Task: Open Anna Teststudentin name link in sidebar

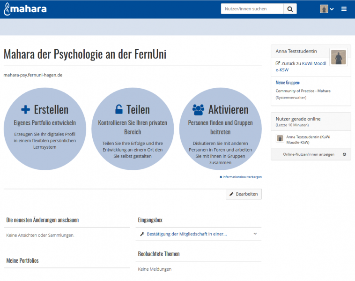Action: pos(296,51)
